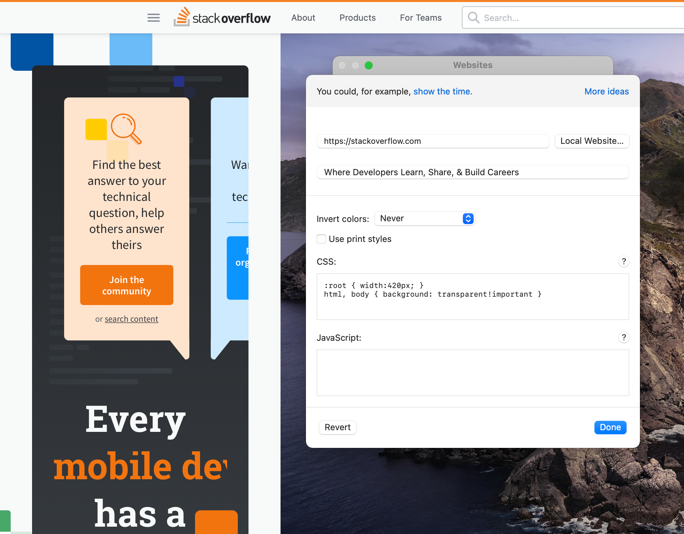Click the website title field
This screenshot has height=534, width=684.
[472, 172]
